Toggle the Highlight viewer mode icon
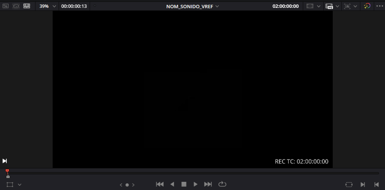385x190 pixels. pos(27,6)
